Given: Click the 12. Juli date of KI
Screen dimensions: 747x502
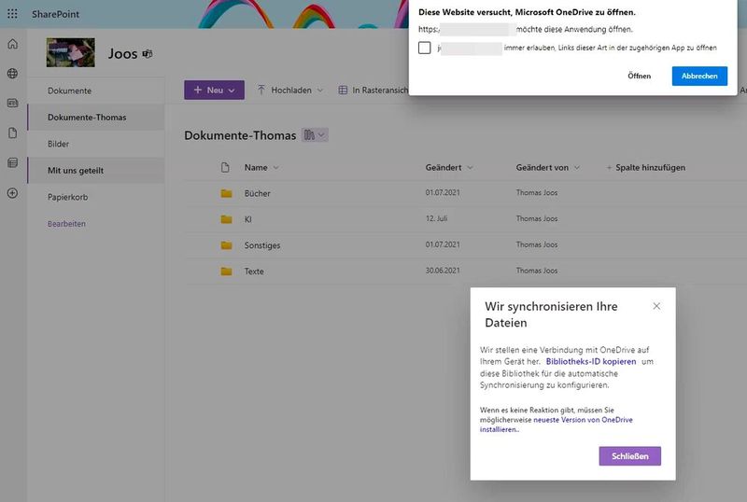Looking at the screenshot, I should [436, 218].
